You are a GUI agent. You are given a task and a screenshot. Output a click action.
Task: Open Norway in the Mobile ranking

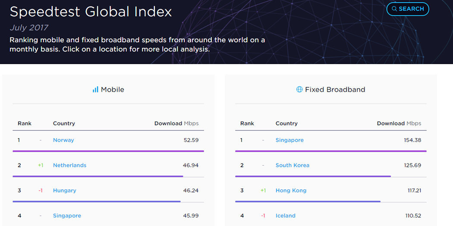point(63,140)
